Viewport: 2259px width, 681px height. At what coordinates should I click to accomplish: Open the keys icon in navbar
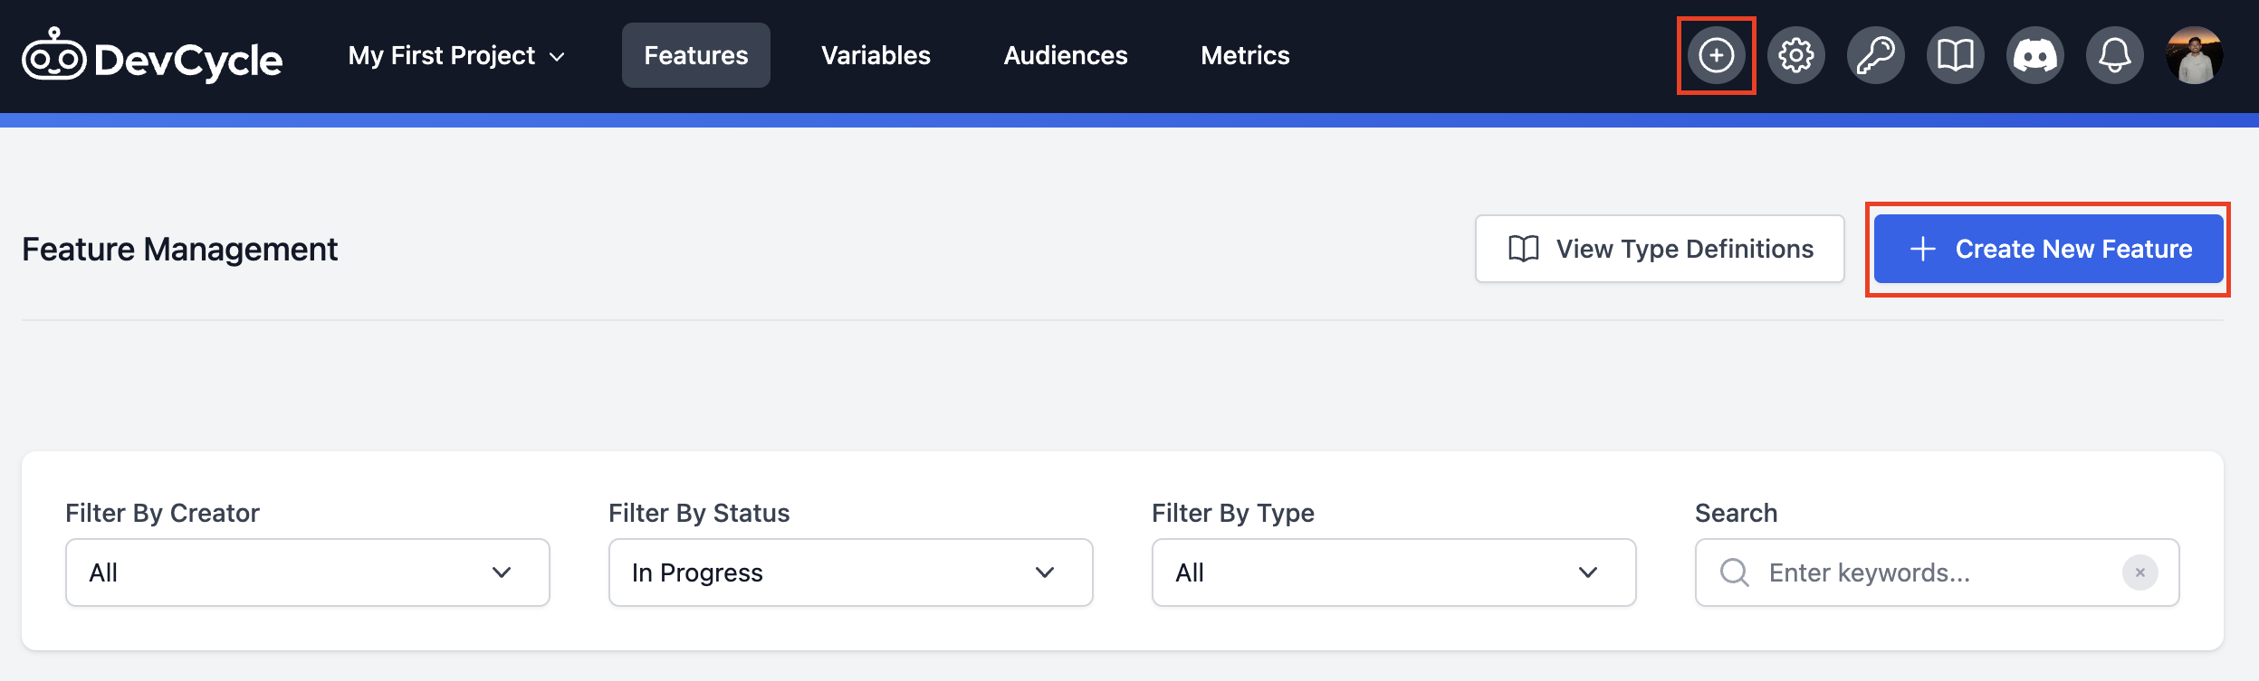coord(1875,56)
